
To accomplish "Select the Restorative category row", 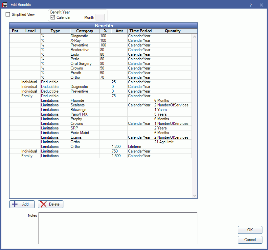I will pos(100,50).
